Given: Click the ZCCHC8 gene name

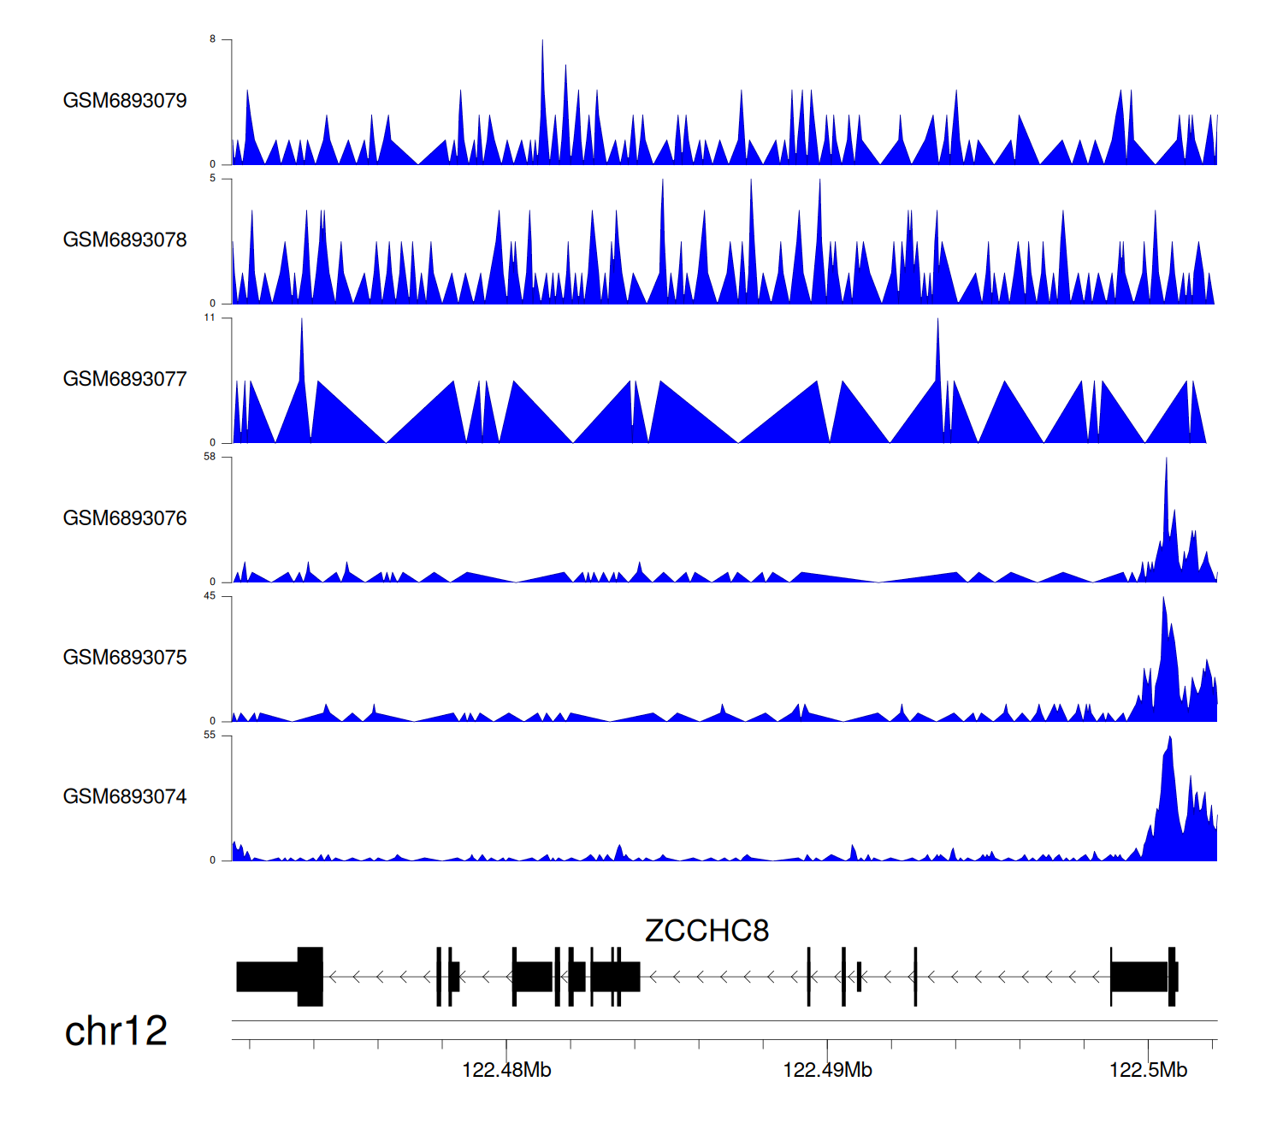Looking at the screenshot, I should (707, 931).
